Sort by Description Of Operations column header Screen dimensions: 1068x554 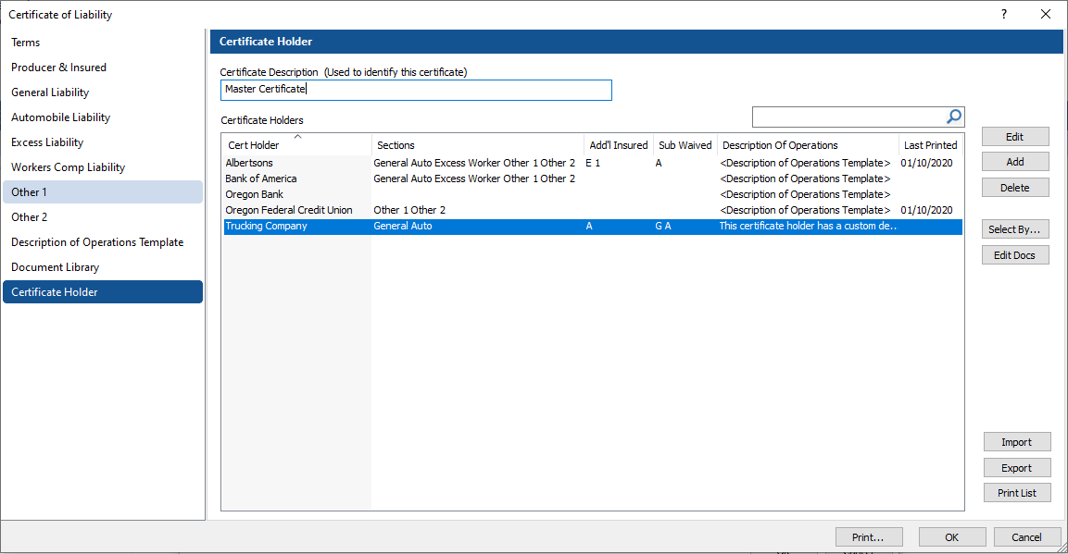point(808,145)
